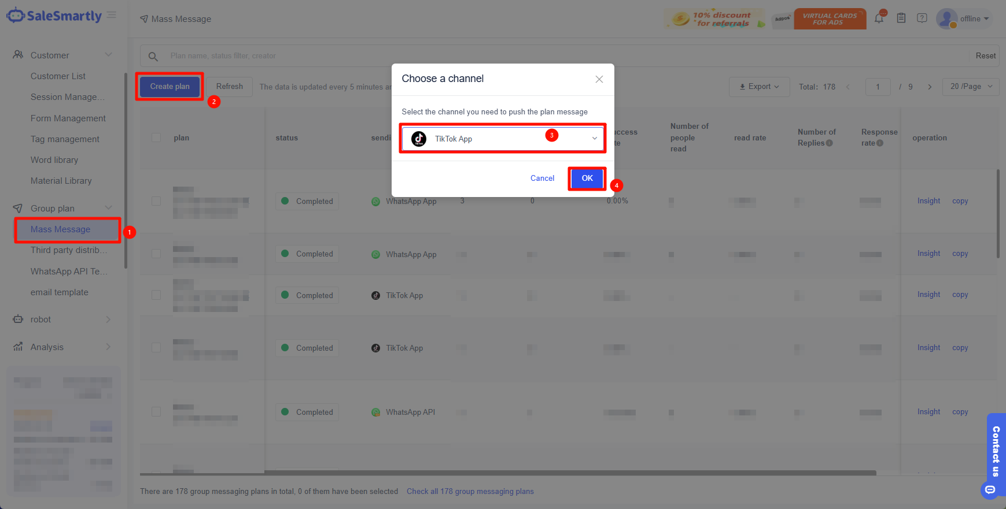Click Cancel in the channel dialog
The image size is (1006, 509).
[x=543, y=179]
